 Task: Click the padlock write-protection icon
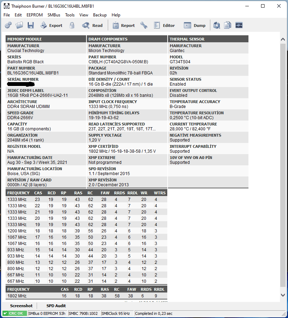(72, 26)
